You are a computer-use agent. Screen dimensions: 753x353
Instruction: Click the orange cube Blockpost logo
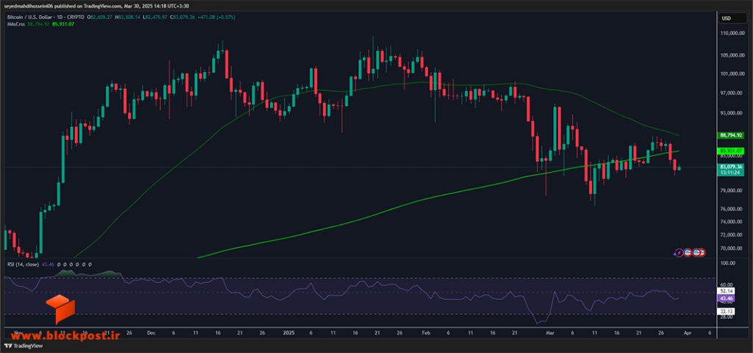click(60, 310)
